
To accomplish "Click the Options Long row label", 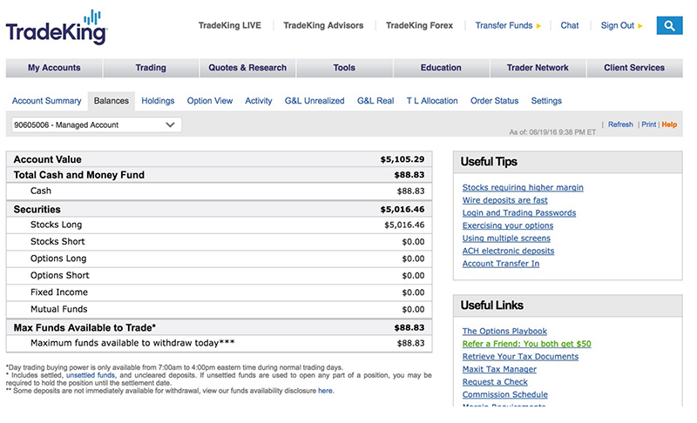I will pyautogui.click(x=58, y=258).
